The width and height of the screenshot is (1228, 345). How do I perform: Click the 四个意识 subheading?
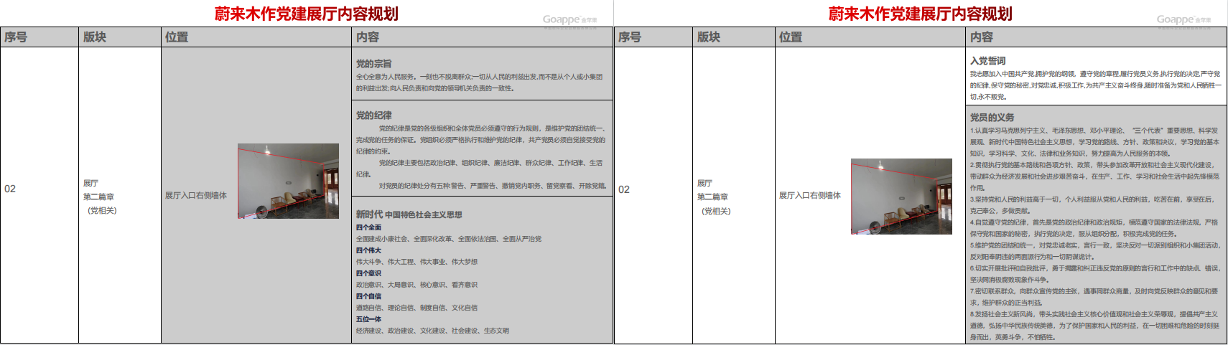coord(368,273)
